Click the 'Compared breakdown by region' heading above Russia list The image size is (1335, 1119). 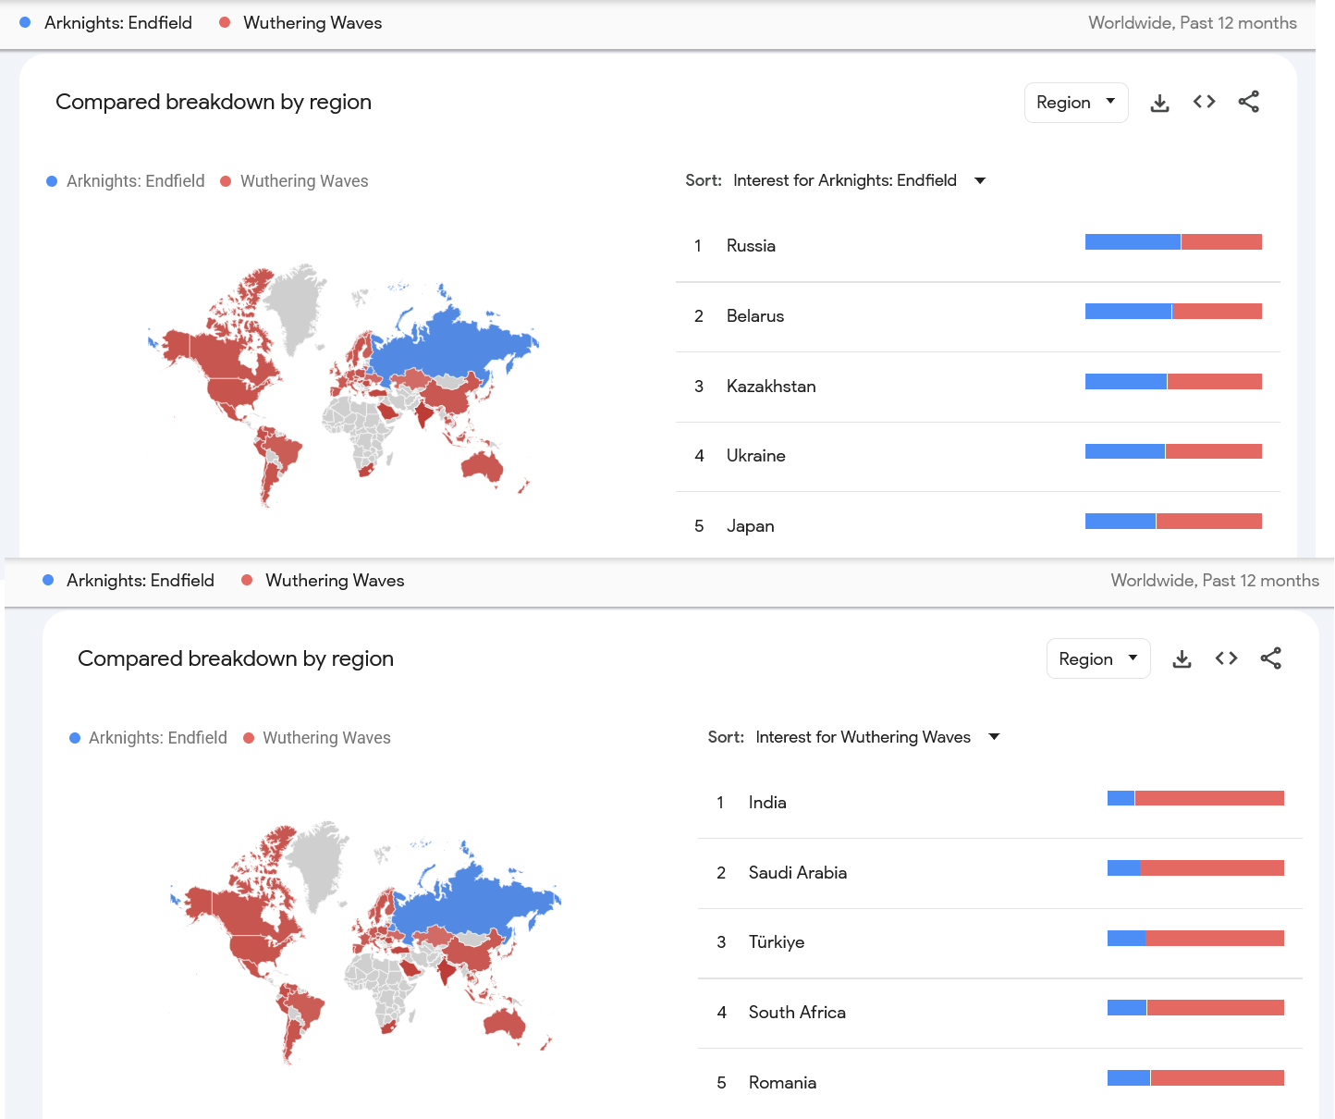coord(214,102)
